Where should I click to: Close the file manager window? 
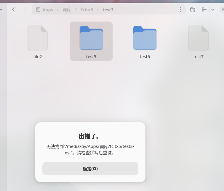coord(222,9)
